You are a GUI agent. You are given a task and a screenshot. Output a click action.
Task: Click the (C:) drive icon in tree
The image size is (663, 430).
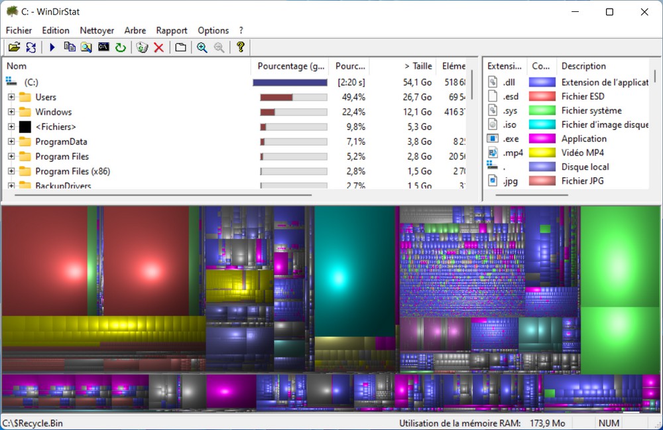point(11,81)
